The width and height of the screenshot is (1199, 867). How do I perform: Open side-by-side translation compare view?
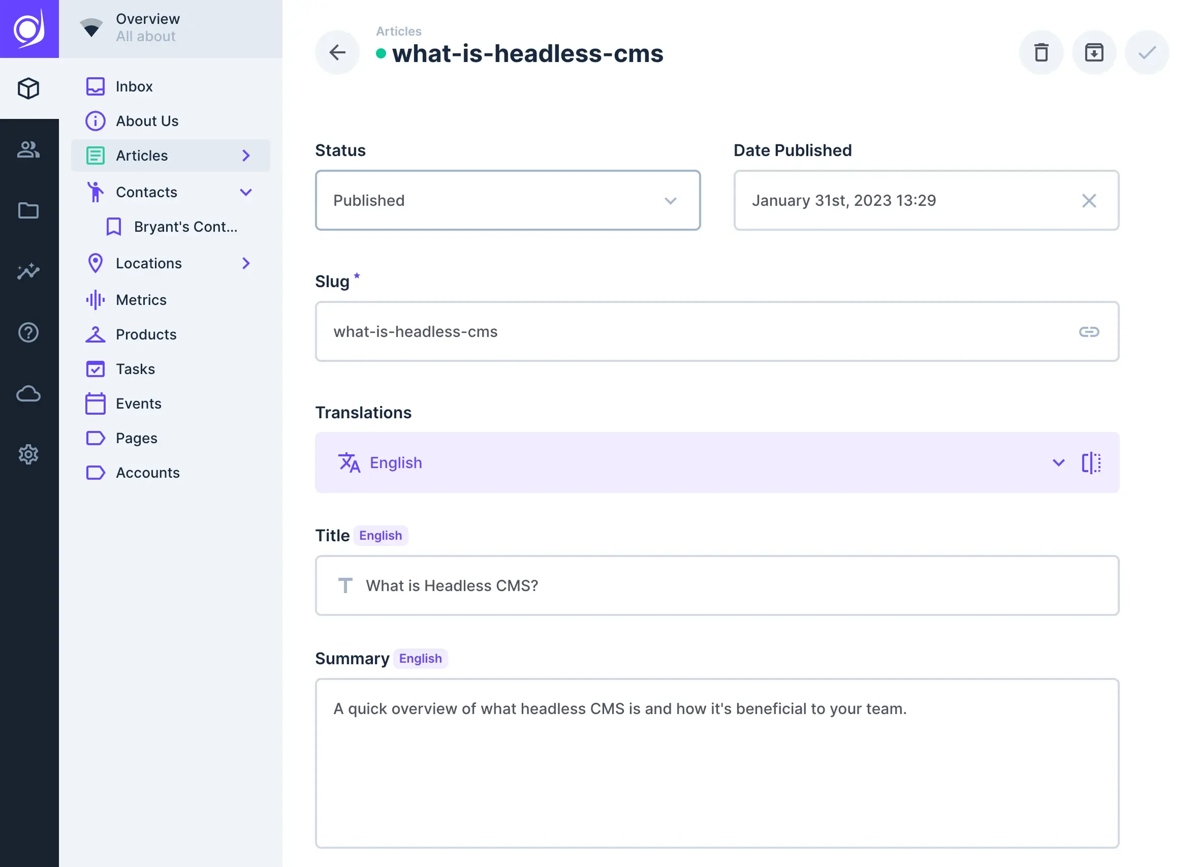coord(1091,462)
